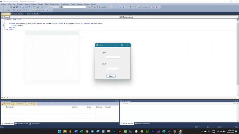239x134 pixels.
Task: Switch to the Form2.vb [Diseño] tab
Action: pyautogui.click(x=18, y=14)
